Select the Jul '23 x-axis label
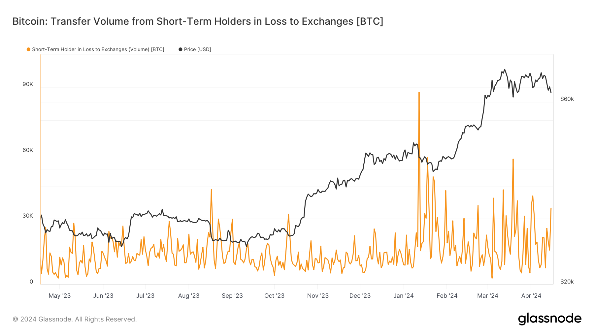This screenshot has height=334, width=594. [145, 296]
